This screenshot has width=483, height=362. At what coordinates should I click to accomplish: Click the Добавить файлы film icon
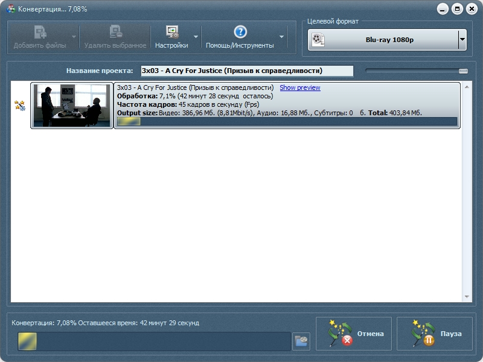tap(40, 32)
